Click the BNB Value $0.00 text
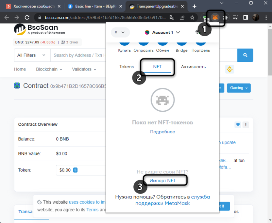 (x=61, y=154)
